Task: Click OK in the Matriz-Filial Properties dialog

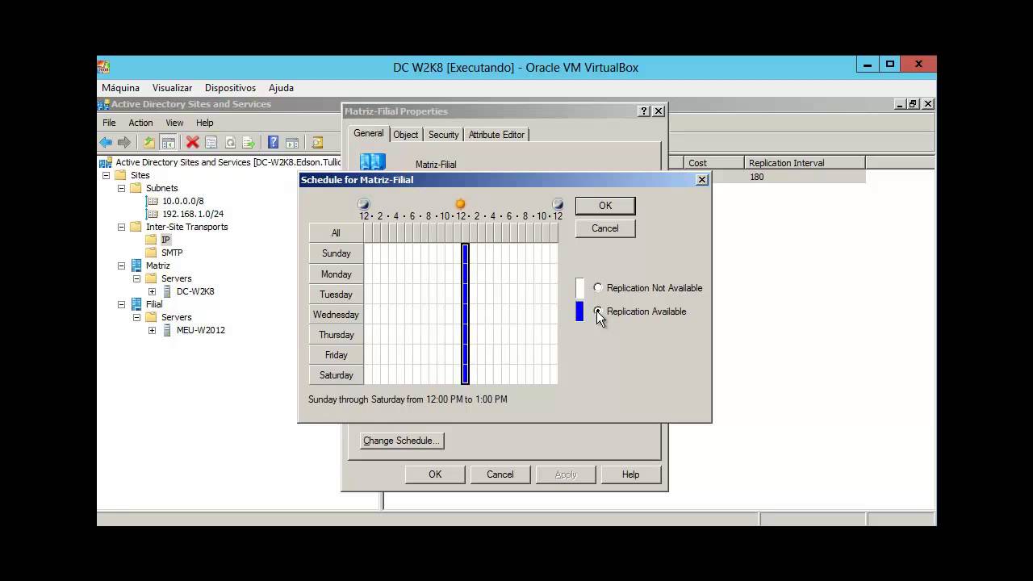Action: 435,474
